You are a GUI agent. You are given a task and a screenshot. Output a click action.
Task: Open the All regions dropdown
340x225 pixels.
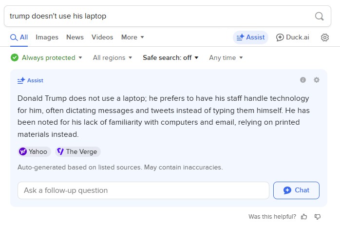click(113, 57)
